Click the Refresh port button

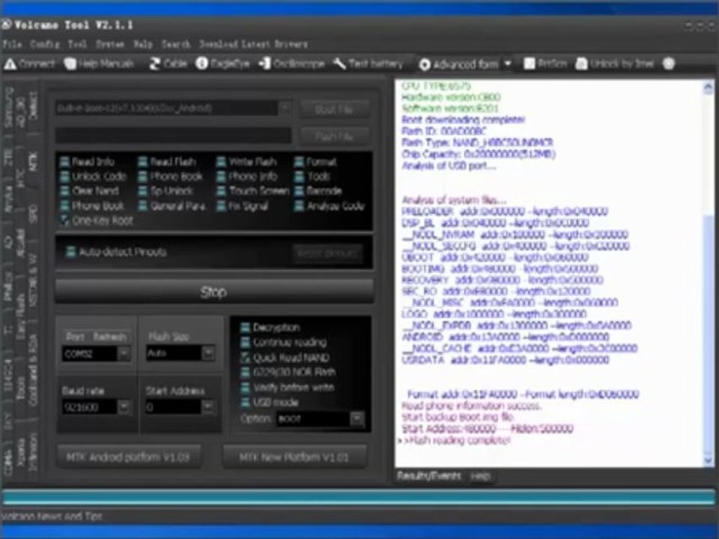coord(109,337)
